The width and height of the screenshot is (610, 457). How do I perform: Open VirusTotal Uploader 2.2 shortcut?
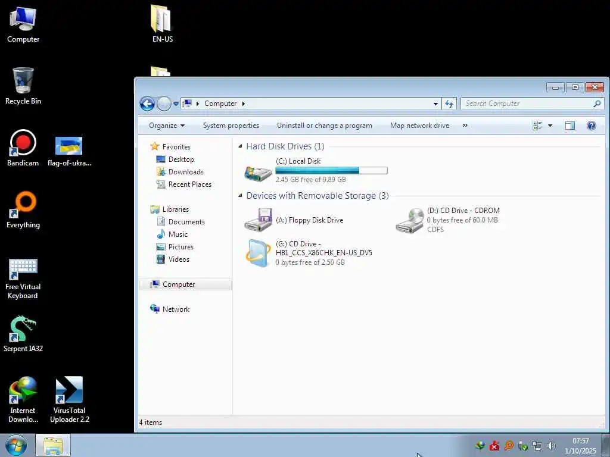tap(69, 399)
